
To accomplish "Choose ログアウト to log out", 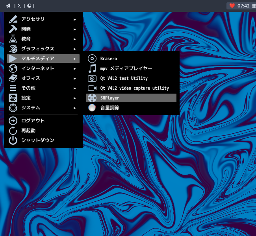I will [43, 121].
